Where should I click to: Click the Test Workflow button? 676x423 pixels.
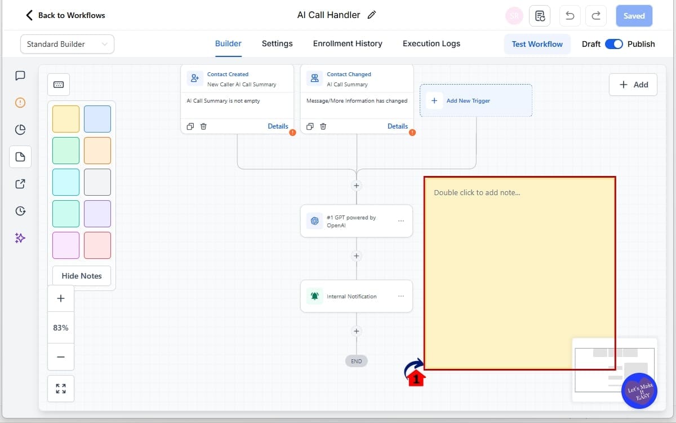tap(537, 43)
